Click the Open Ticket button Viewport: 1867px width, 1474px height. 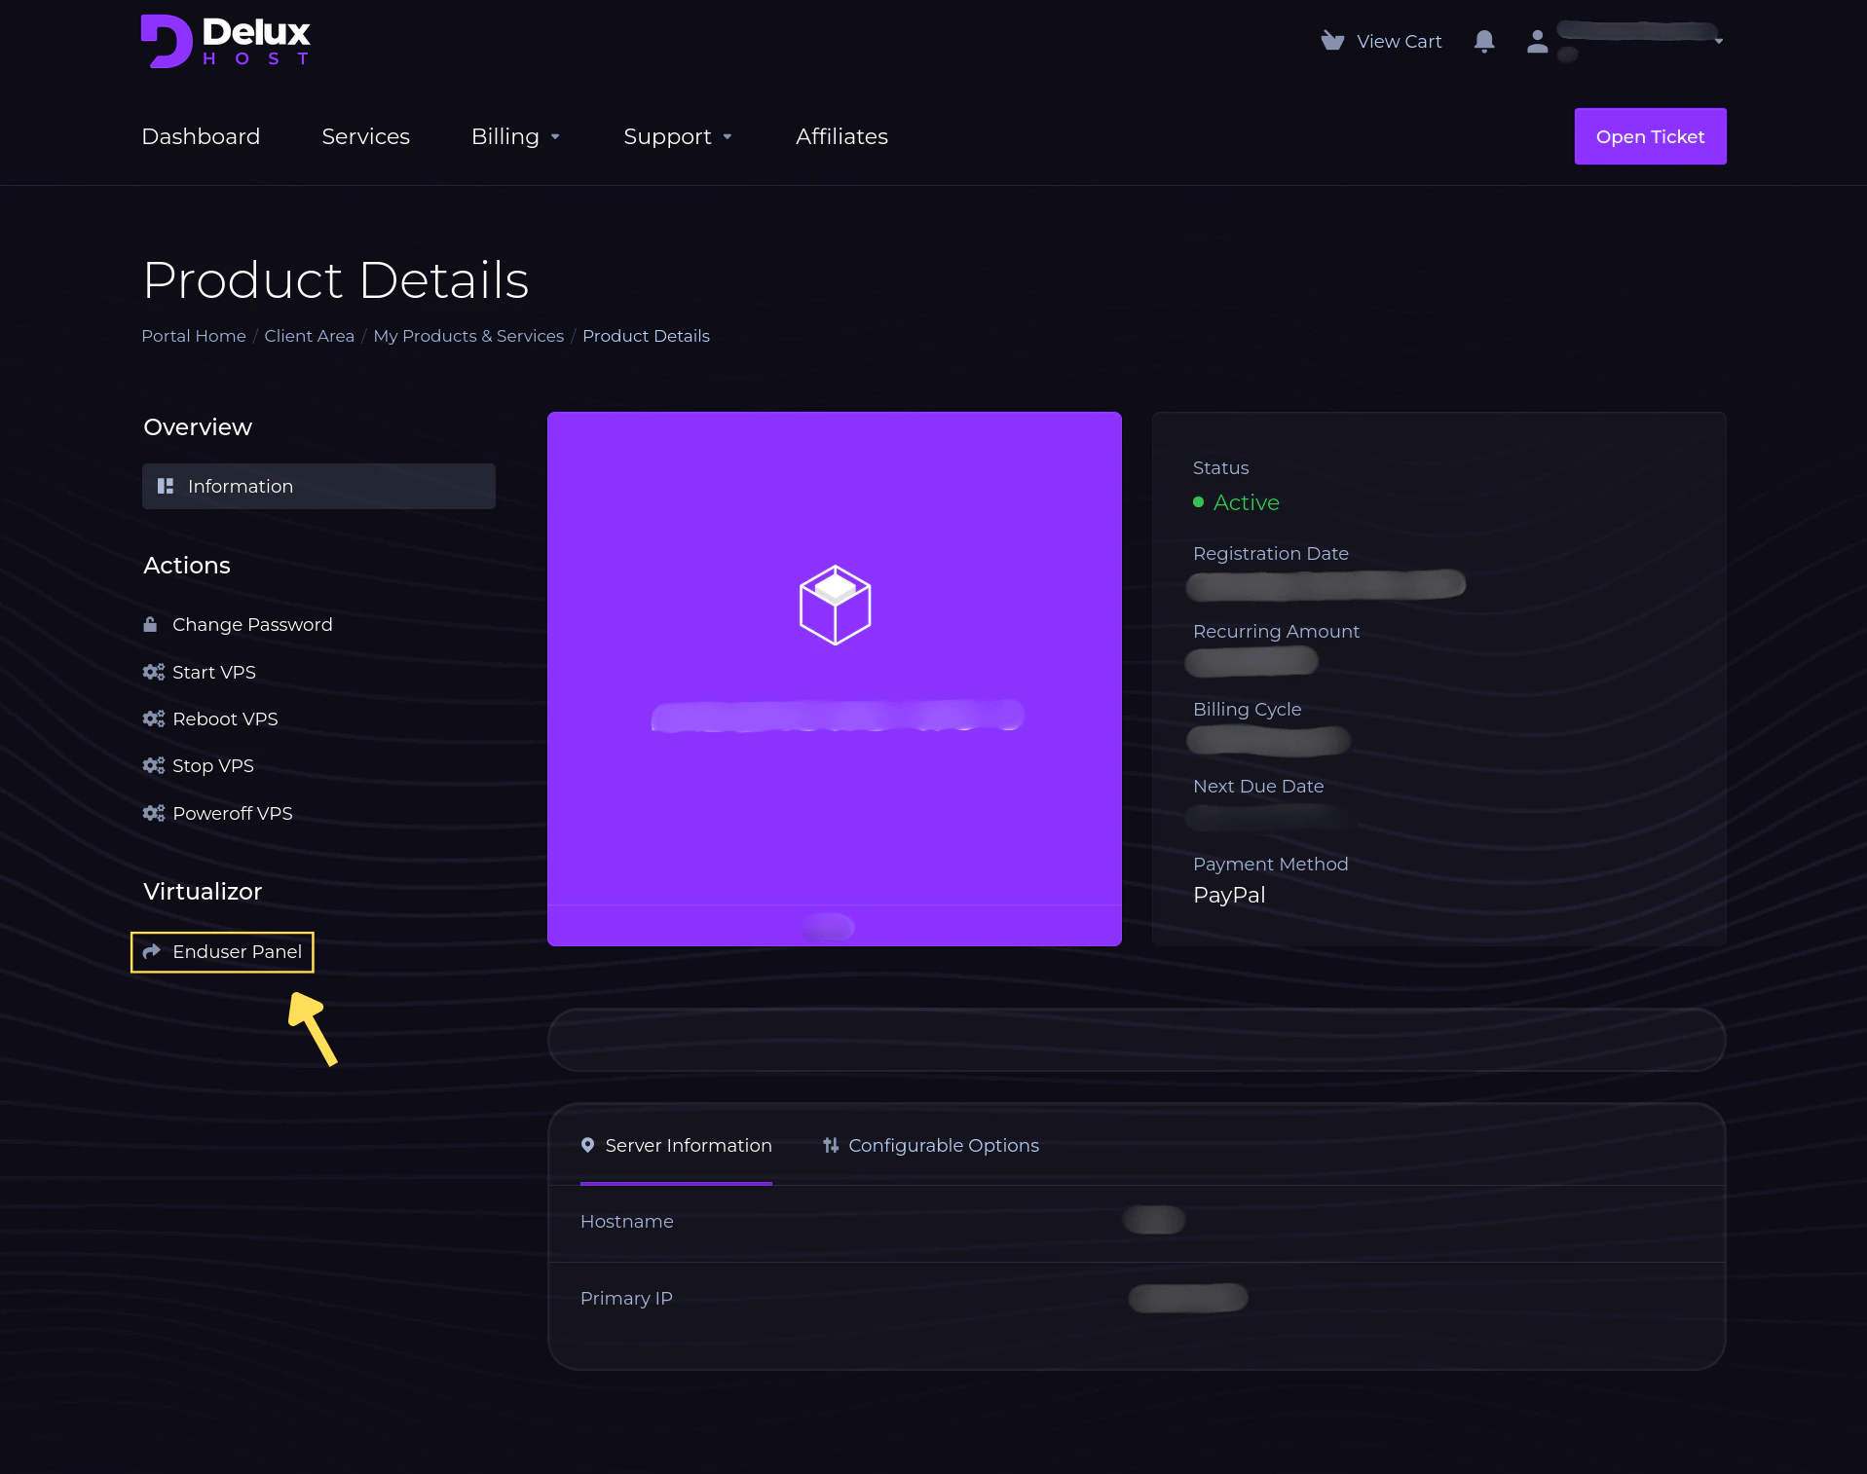click(1650, 136)
